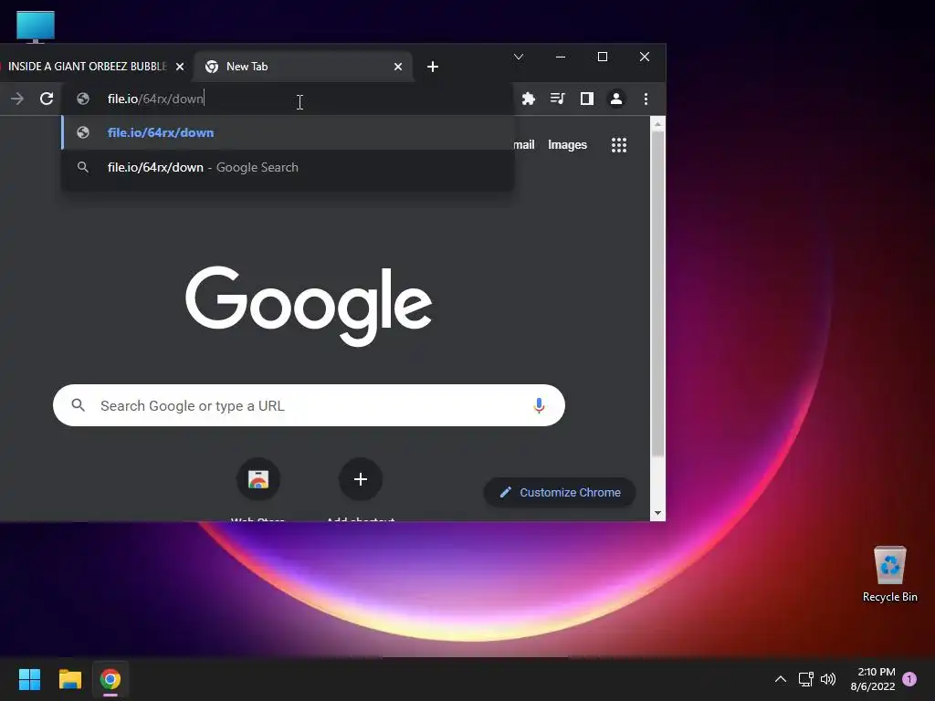The width and height of the screenshot is (935, 701).
Task: Click the page's vertical scrollbar thumb
Action: (x=657, y=293)
